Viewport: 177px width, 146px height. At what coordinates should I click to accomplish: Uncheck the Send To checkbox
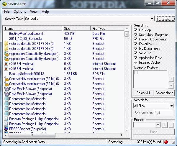pyautogui.click(x=135, y=53)
